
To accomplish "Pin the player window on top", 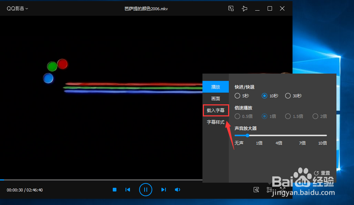I will [244, 8].
